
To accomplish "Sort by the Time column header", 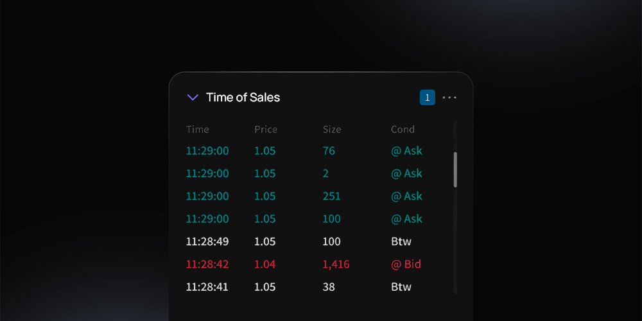I will pyautogui.click(x=198, y=130).
